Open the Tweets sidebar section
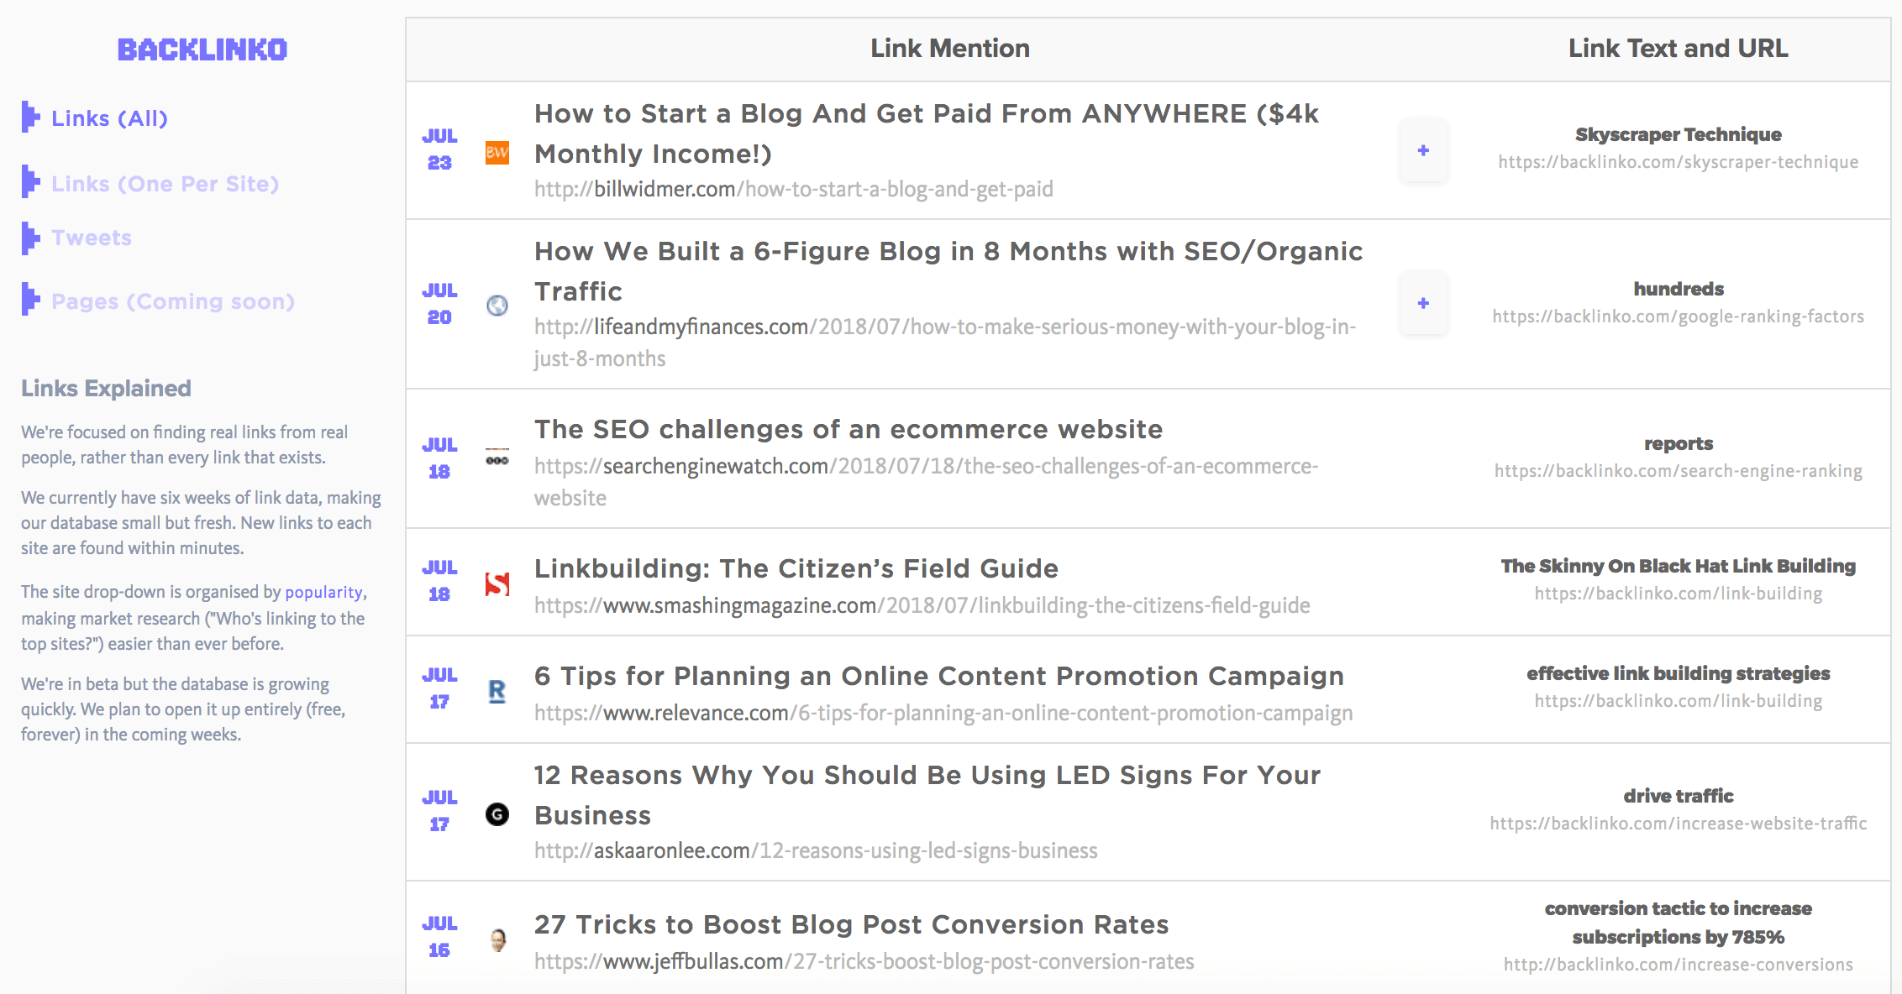This screenshot has width=1902, height=994. [x=92, y=238]
